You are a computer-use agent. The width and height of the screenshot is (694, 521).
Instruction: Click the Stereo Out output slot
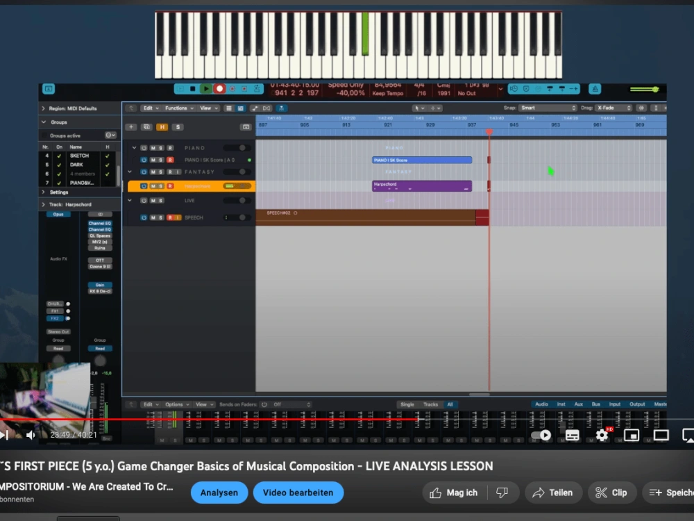(x=58, y=332)
